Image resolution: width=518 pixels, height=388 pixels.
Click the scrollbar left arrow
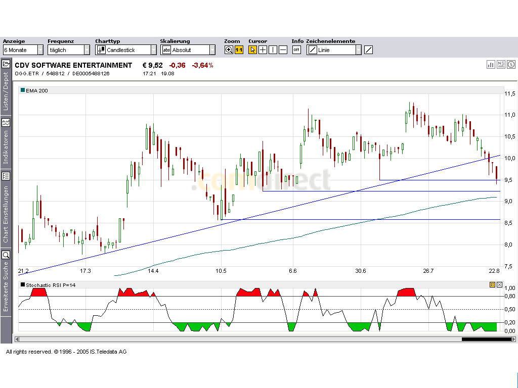click(17, 339)
